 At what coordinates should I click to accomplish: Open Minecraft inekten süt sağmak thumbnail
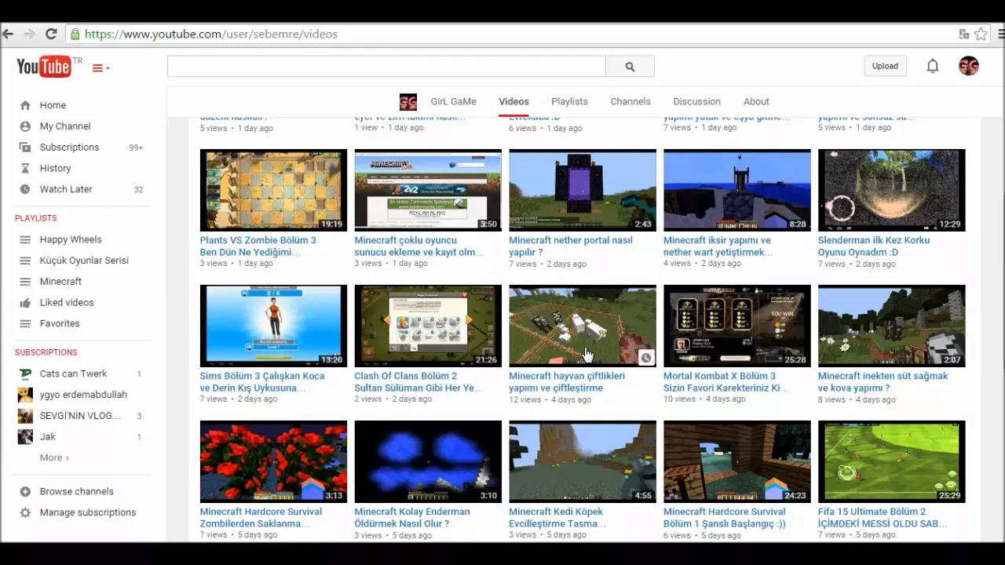click(892, 326)
